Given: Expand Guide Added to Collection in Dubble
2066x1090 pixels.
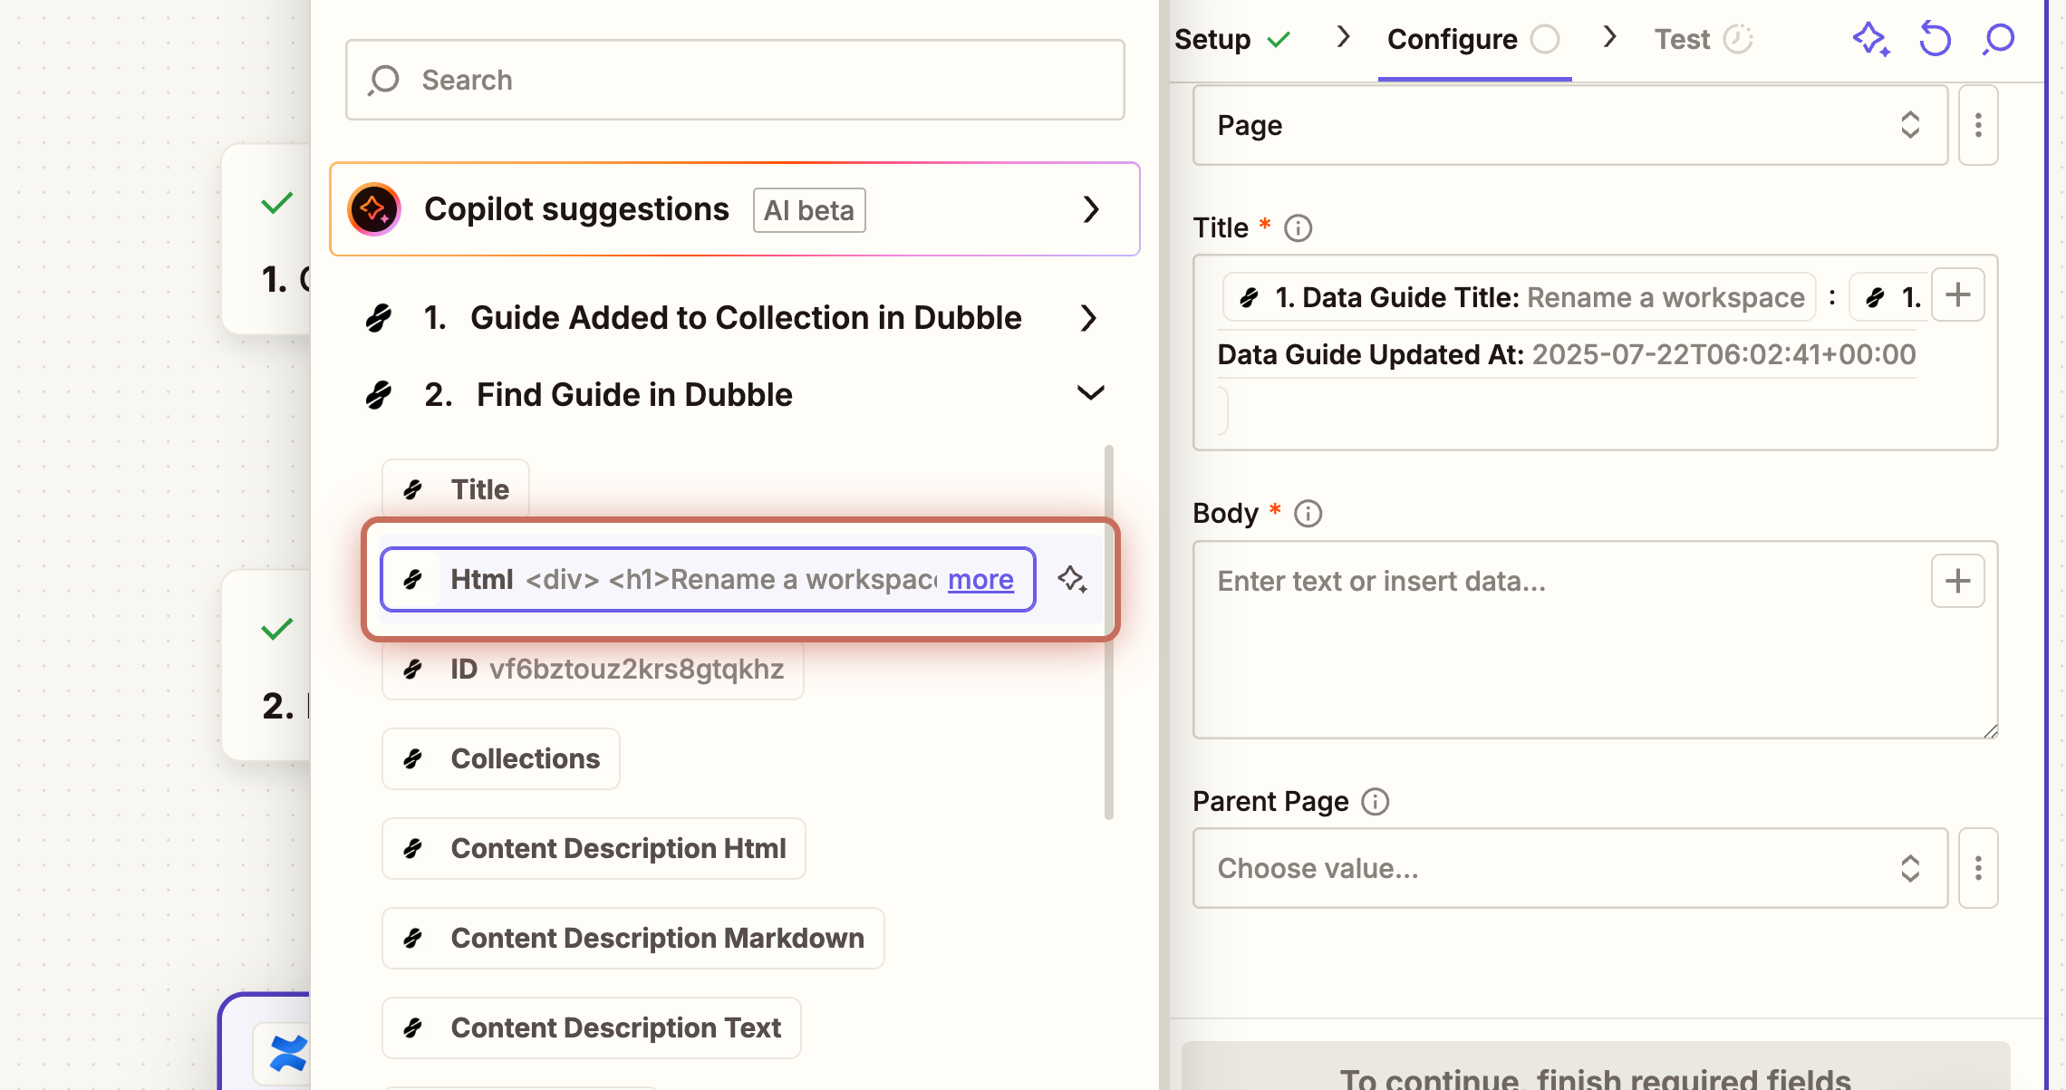Looking at the screenshot, I should (735, 317).
